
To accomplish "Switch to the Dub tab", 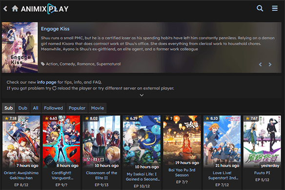I will (x=23, y=108).
